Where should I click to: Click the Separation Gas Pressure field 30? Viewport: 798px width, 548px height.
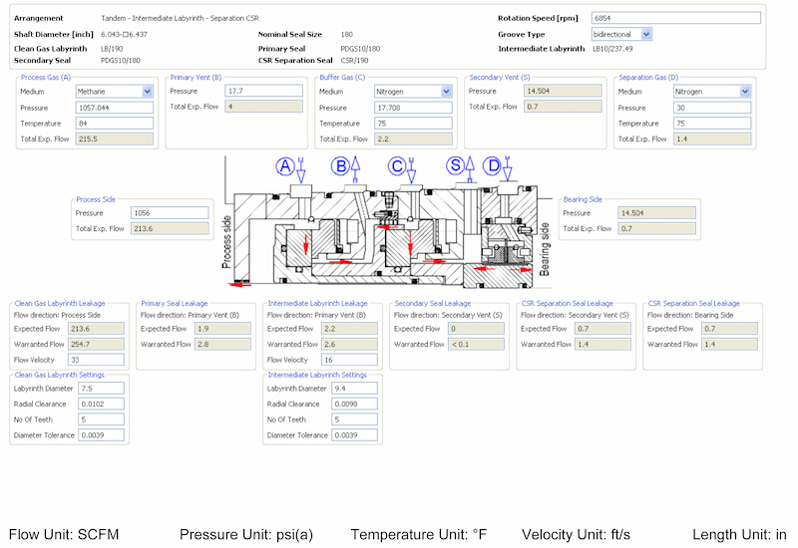click(x=712, y=108)
